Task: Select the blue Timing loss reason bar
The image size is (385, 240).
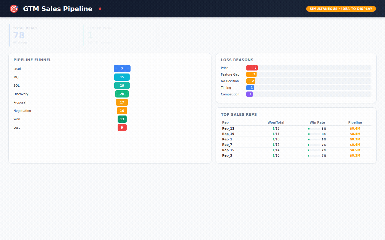Action: pos(250,88)
